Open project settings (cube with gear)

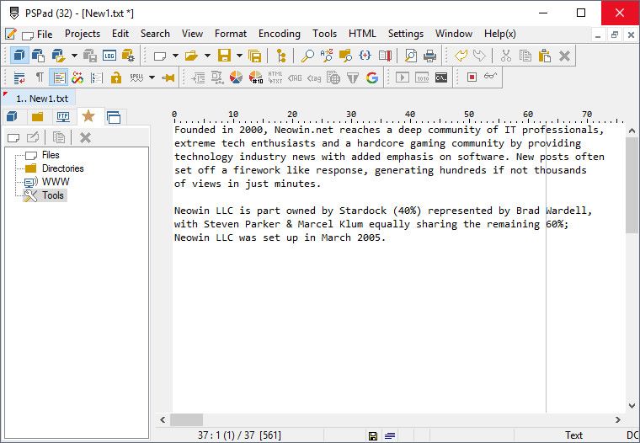point(128,56)
